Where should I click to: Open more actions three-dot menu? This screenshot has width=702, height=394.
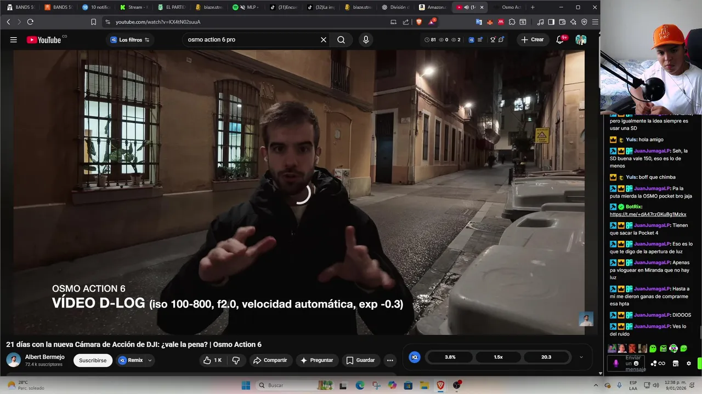(390, 360)
